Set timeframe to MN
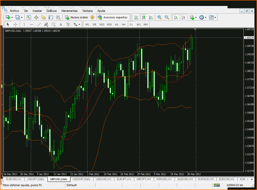Image resolution: width=257 pixels, height=190 pixels. [x=146, y=25]
